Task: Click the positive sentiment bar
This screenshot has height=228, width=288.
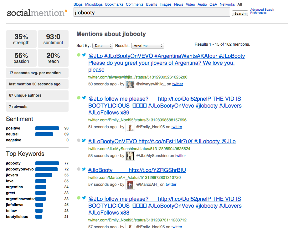Action: pos(47,128)
